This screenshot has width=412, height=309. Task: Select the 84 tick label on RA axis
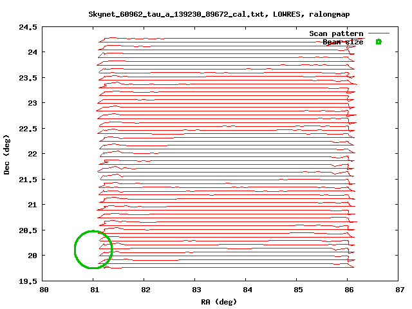point(247,290)
